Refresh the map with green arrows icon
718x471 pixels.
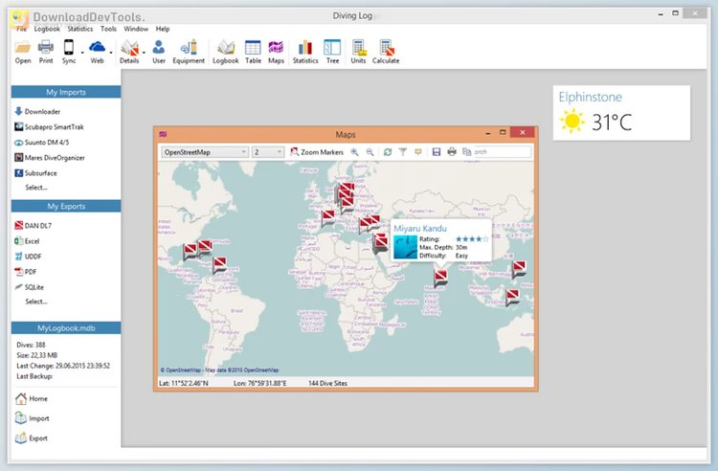[x=387, y=152]
